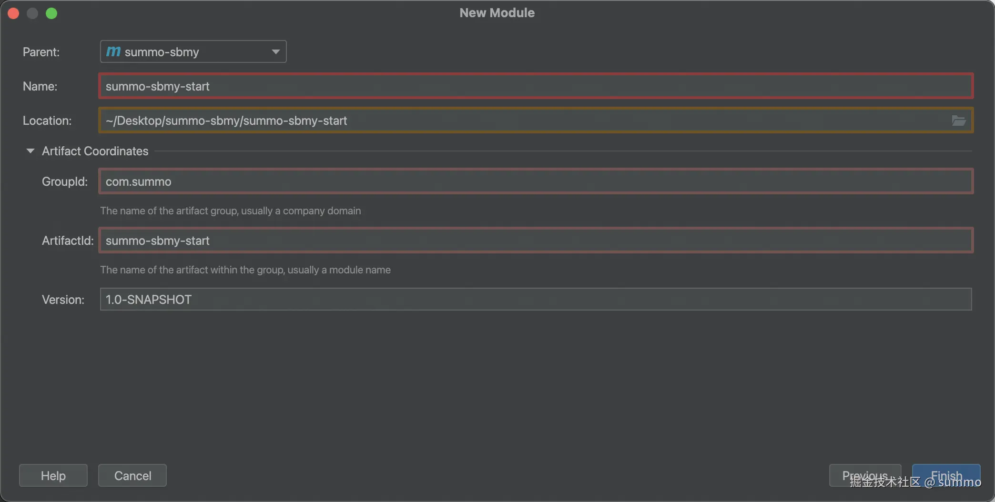
Task: Focus the Name field containing summo-sbmy-start
Action: click(536, 86)
